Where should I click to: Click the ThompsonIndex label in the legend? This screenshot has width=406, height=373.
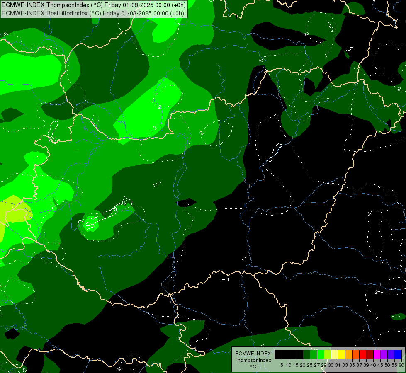click(253, 360)
